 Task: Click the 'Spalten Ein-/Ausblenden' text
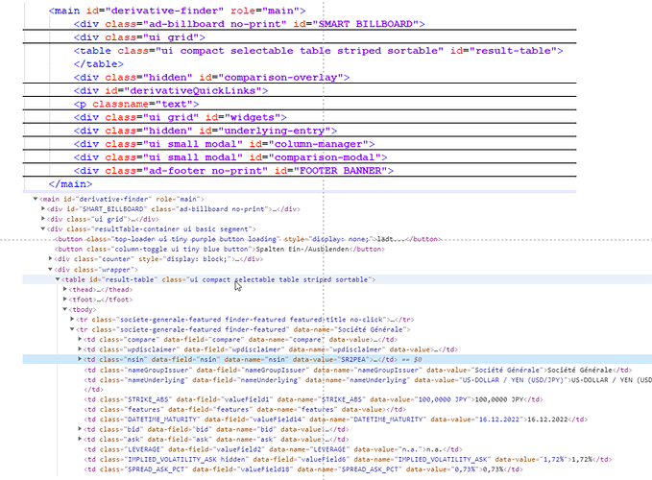[302, 249]
